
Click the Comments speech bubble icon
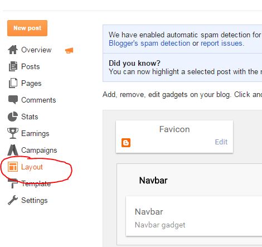[x=13, y=100]
